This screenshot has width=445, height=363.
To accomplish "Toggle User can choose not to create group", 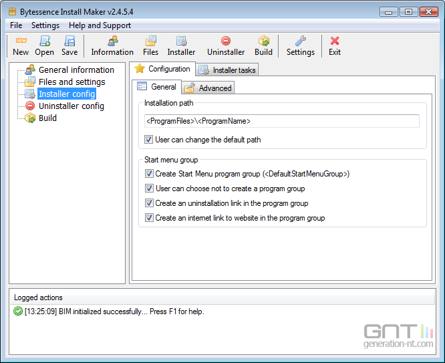I will (149, 189).
